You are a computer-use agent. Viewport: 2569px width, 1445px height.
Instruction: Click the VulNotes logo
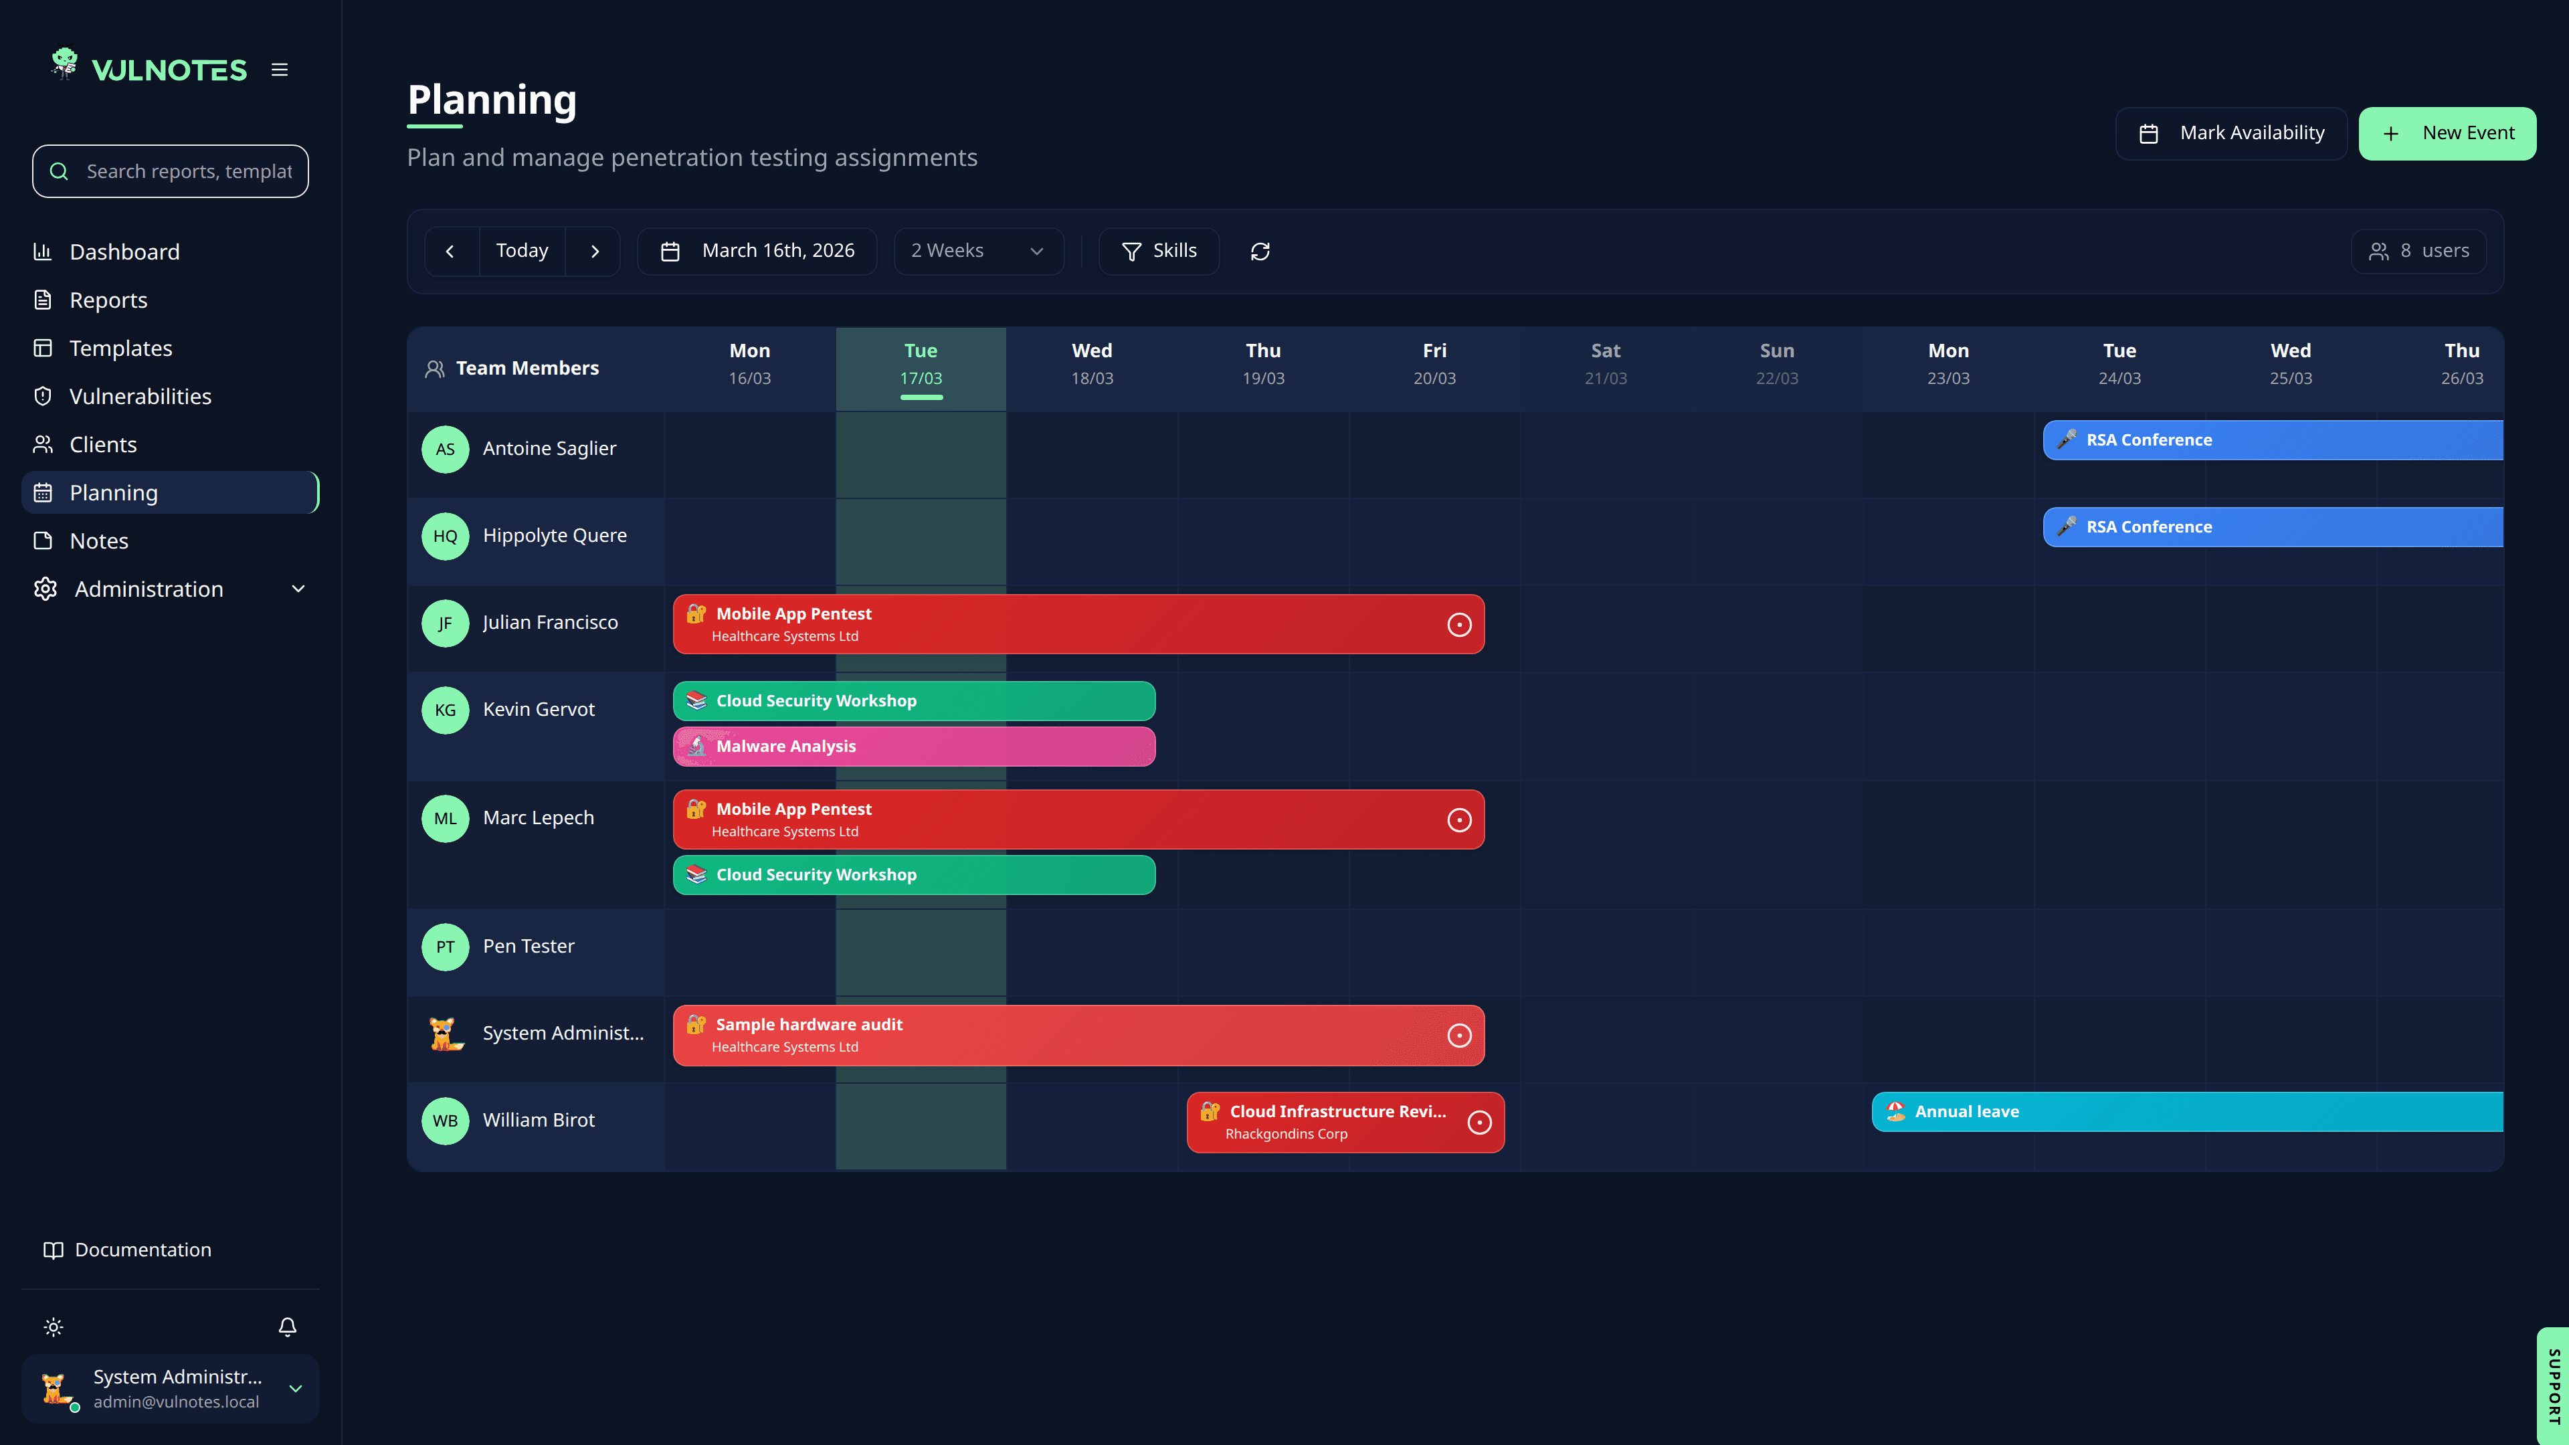point(149,68)
